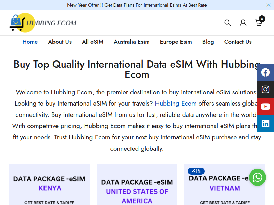
Task: Open the Vietnam eSIM data package card
Action: [225, 185]
